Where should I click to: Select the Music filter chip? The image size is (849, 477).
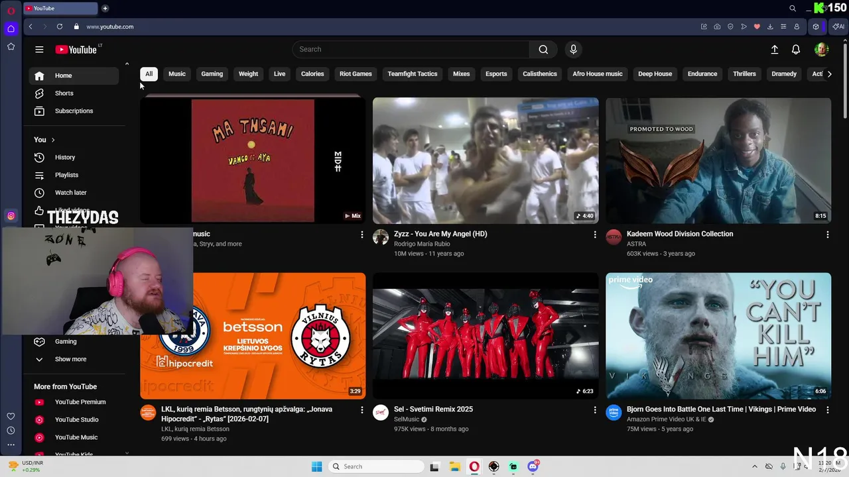click(x=177, y=74)
